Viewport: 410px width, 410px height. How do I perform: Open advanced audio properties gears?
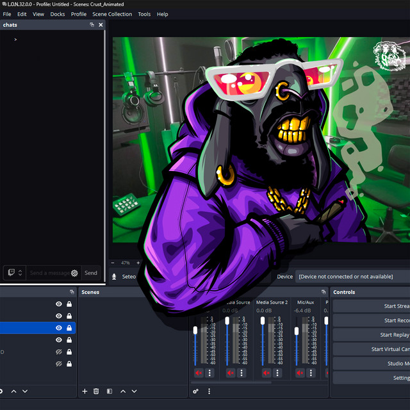(x=195, y=391)
